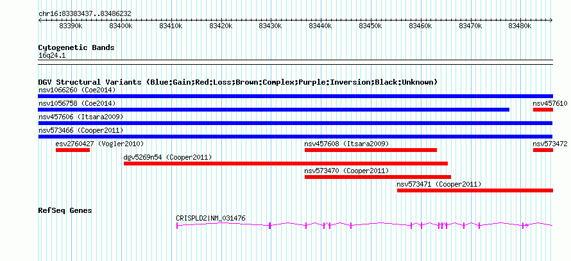Click the nsv457606 (Itsara2009) gain bar
Viewport: 571px width, 261px height.
pos(295,123)
